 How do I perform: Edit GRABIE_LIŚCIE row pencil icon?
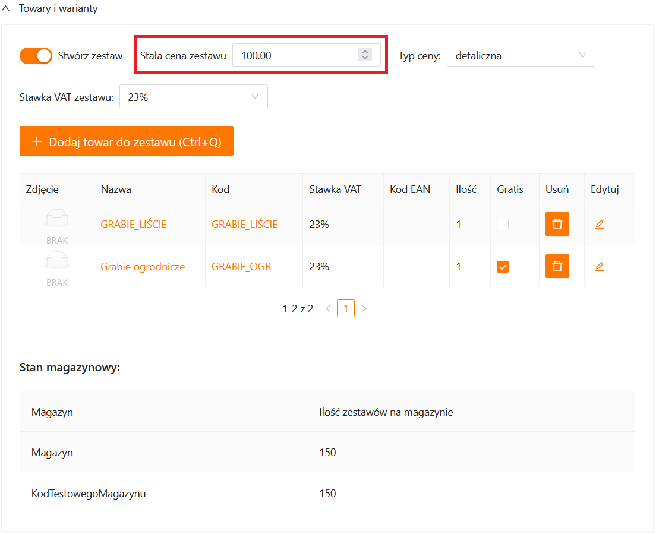pyautogui.click(x=599, y=224)
